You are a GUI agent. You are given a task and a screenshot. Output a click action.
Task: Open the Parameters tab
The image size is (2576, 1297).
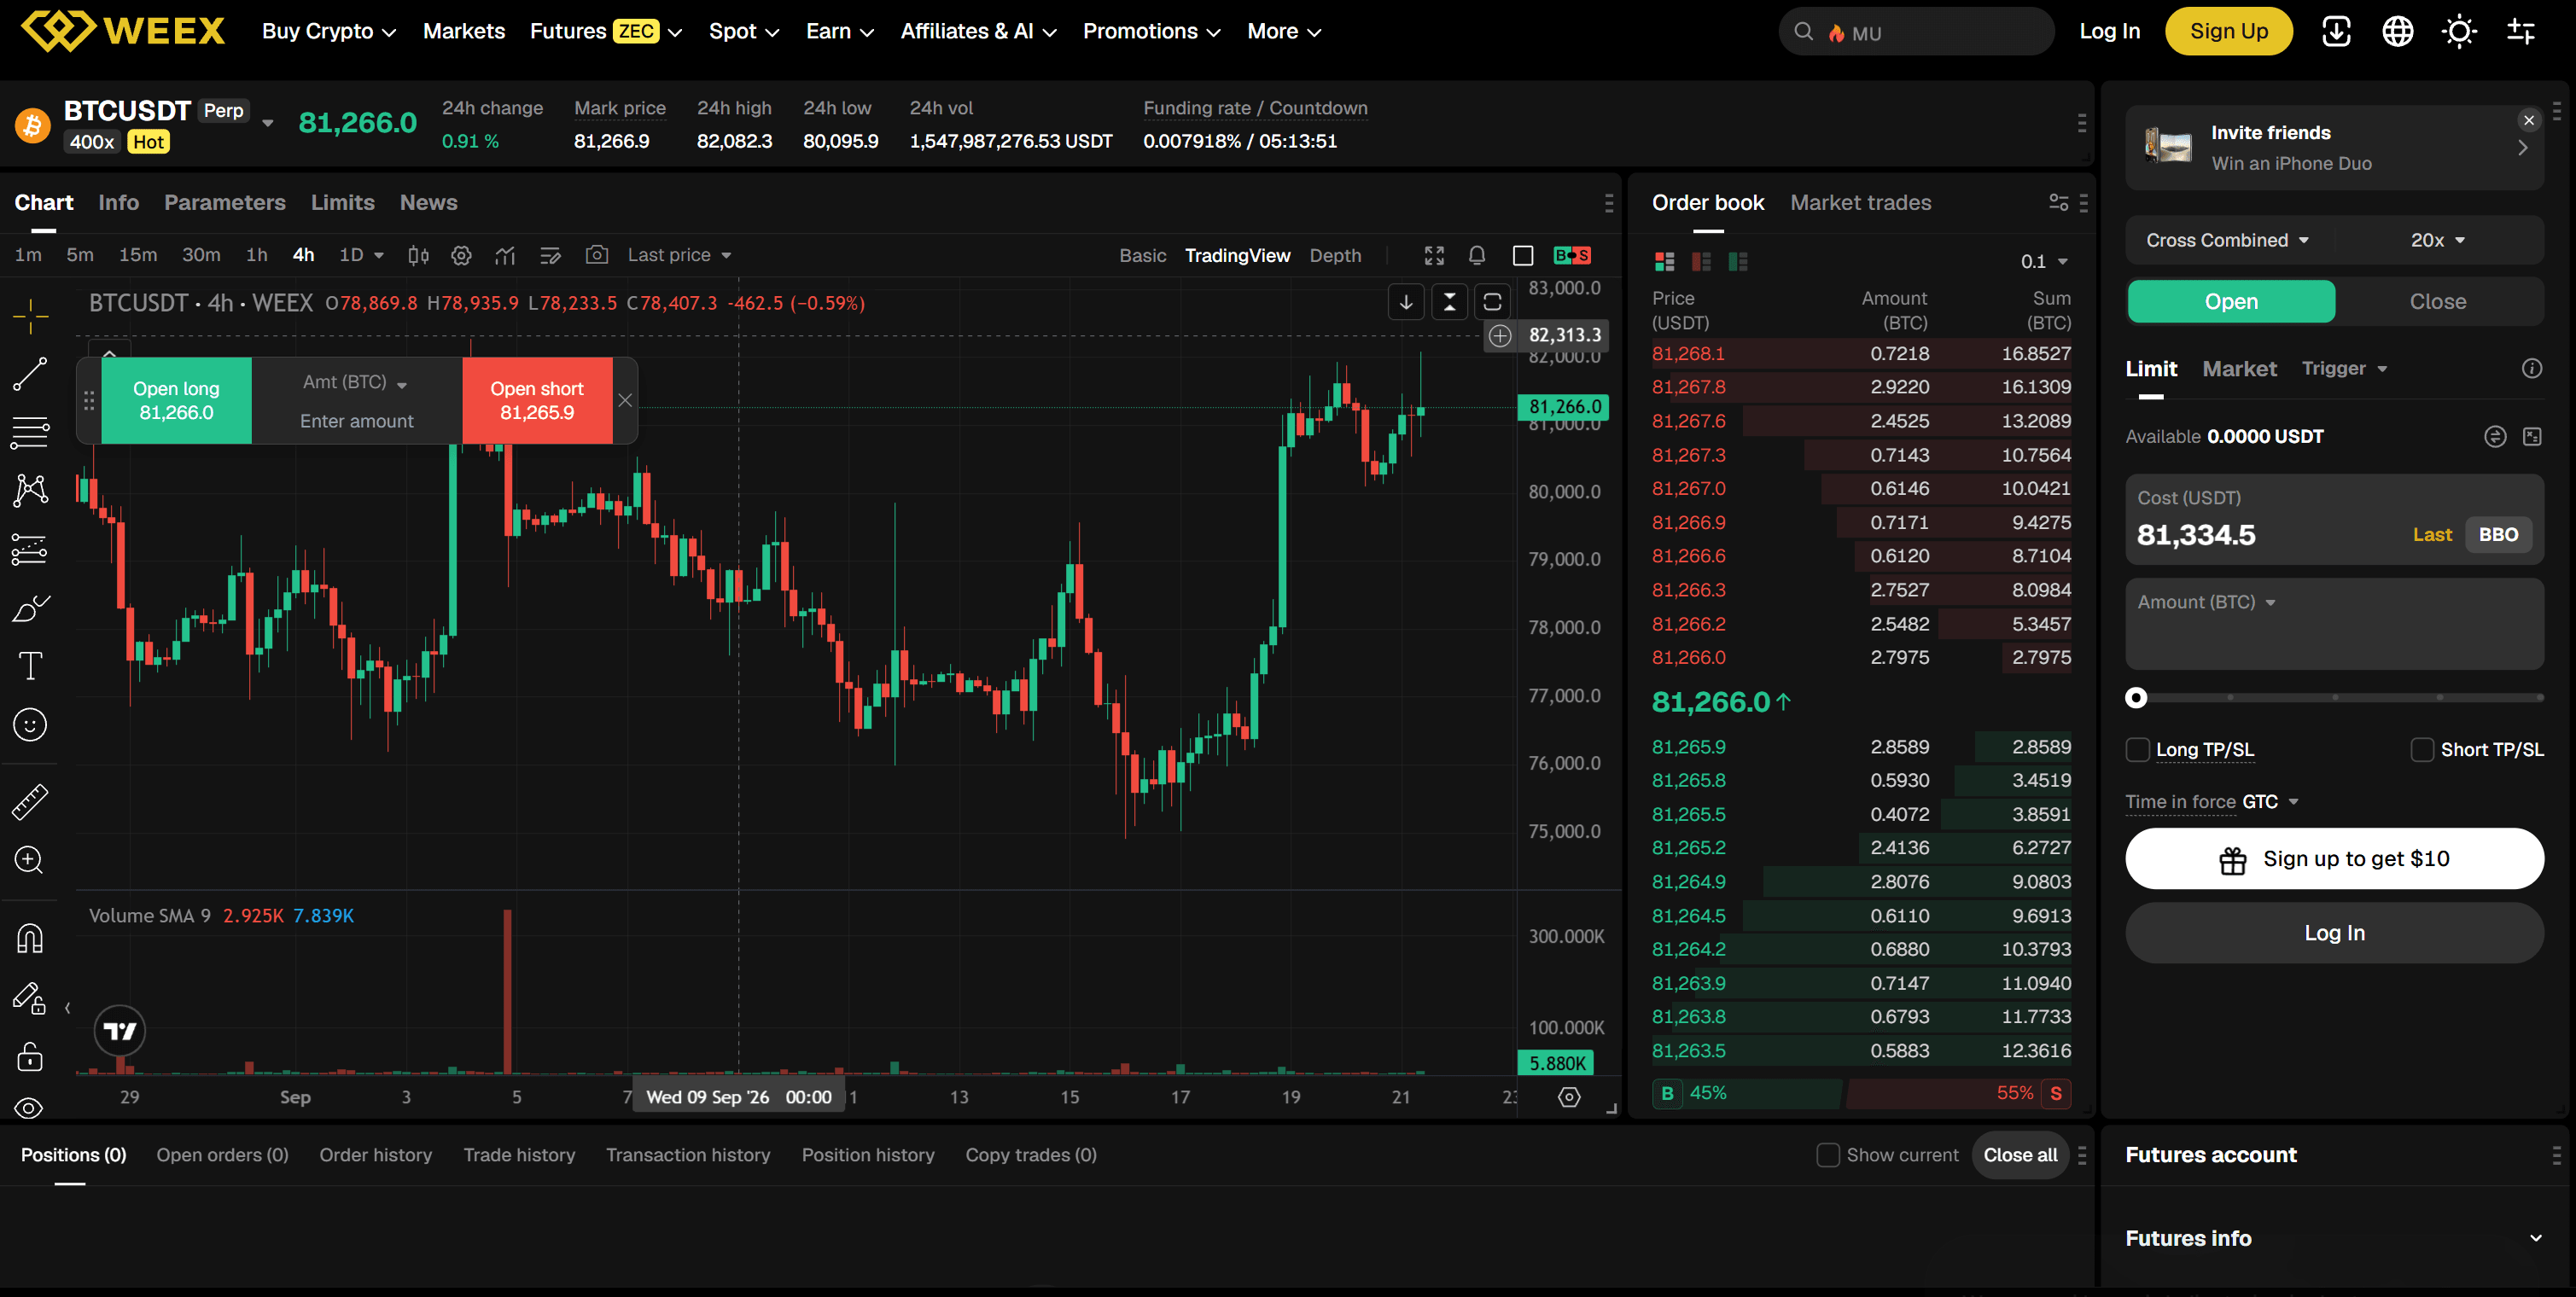click(225, 203)
